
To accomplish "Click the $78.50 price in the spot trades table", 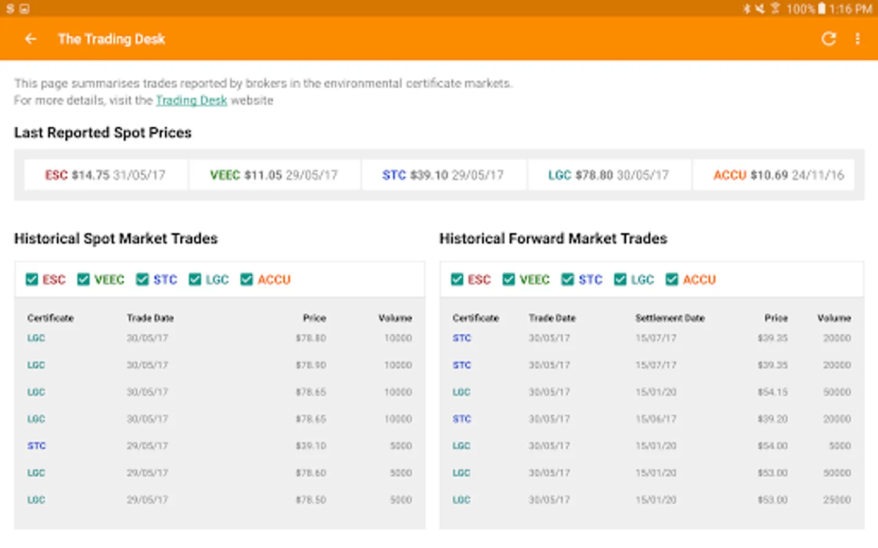I will [311, 500].
